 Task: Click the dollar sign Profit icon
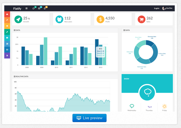(100, 19)
